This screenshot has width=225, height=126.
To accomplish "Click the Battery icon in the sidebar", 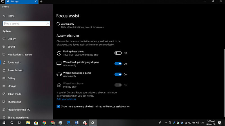I will [4, 78].
